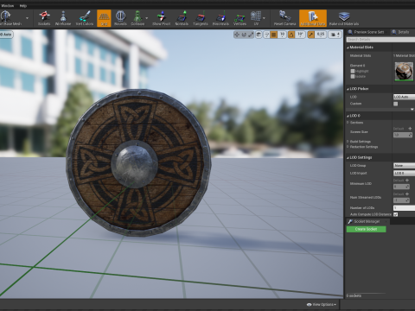Open the rotation snap angle 10° selector
The image size is (415, 311).
click(300, 35)
